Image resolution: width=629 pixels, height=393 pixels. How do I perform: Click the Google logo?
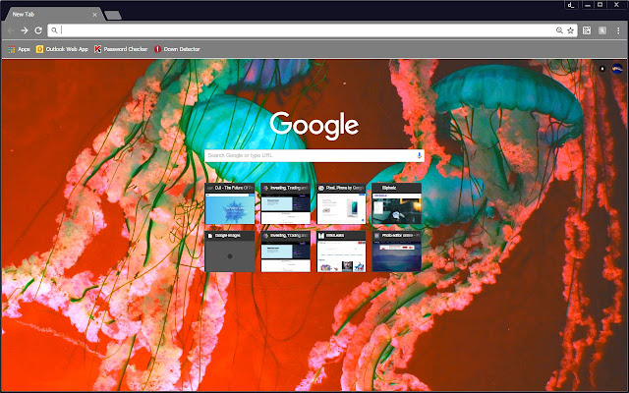point(314,125)
